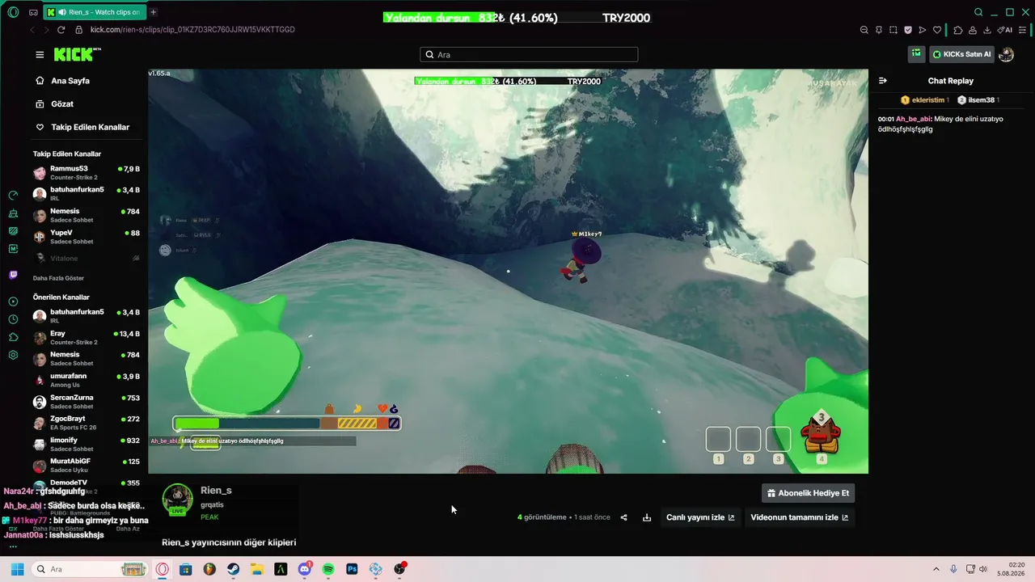Open Eray channel in recommended list
This screenshot has height=582, width=1035.
[x=87, y=337]
